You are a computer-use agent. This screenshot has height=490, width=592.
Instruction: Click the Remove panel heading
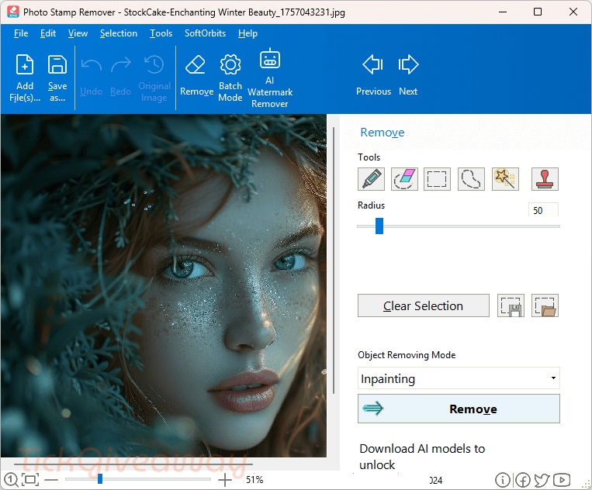(382, 132)
